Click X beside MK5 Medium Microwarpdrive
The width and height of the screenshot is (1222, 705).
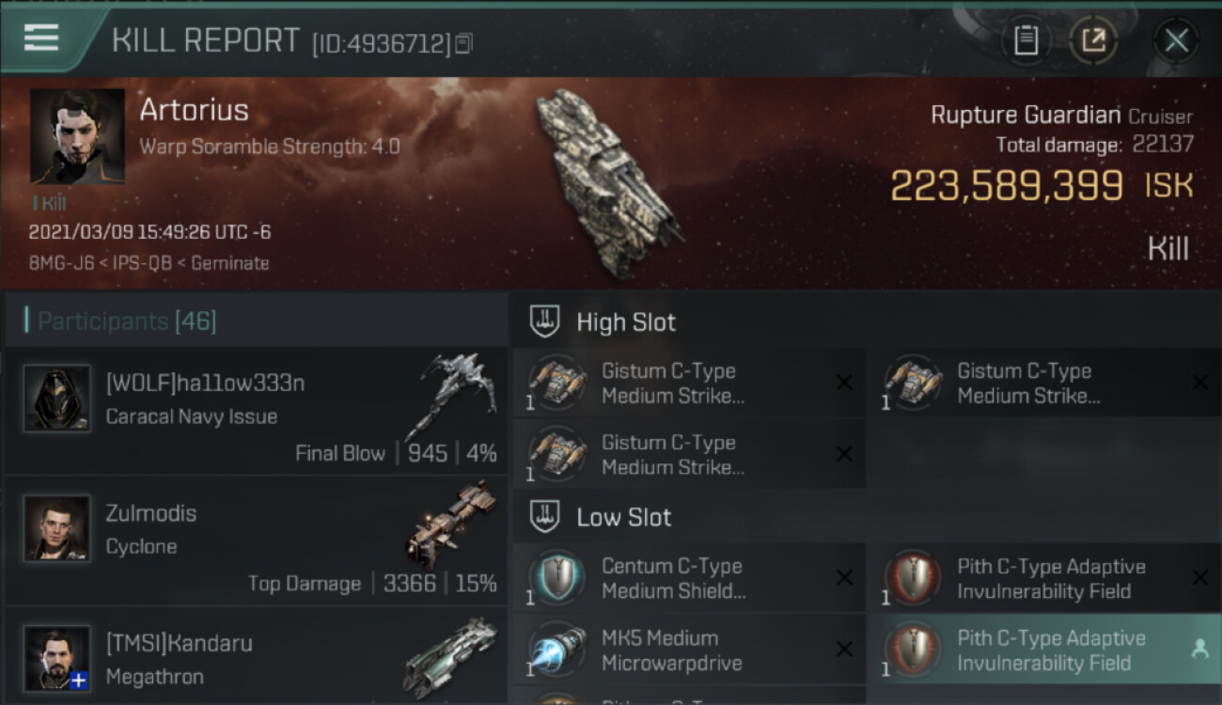844,650
